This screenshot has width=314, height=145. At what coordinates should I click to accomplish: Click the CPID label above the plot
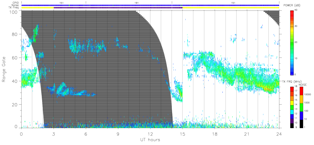coord(16,3)
